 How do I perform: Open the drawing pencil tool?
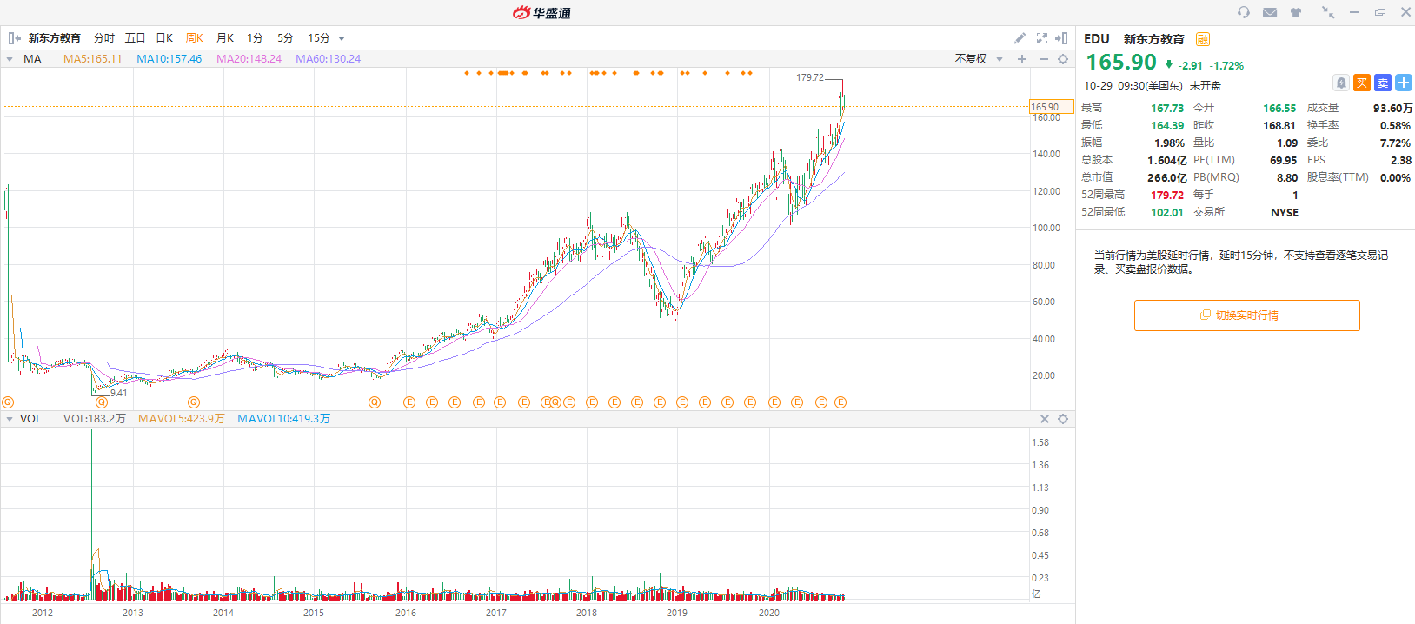coord(1020,38)
